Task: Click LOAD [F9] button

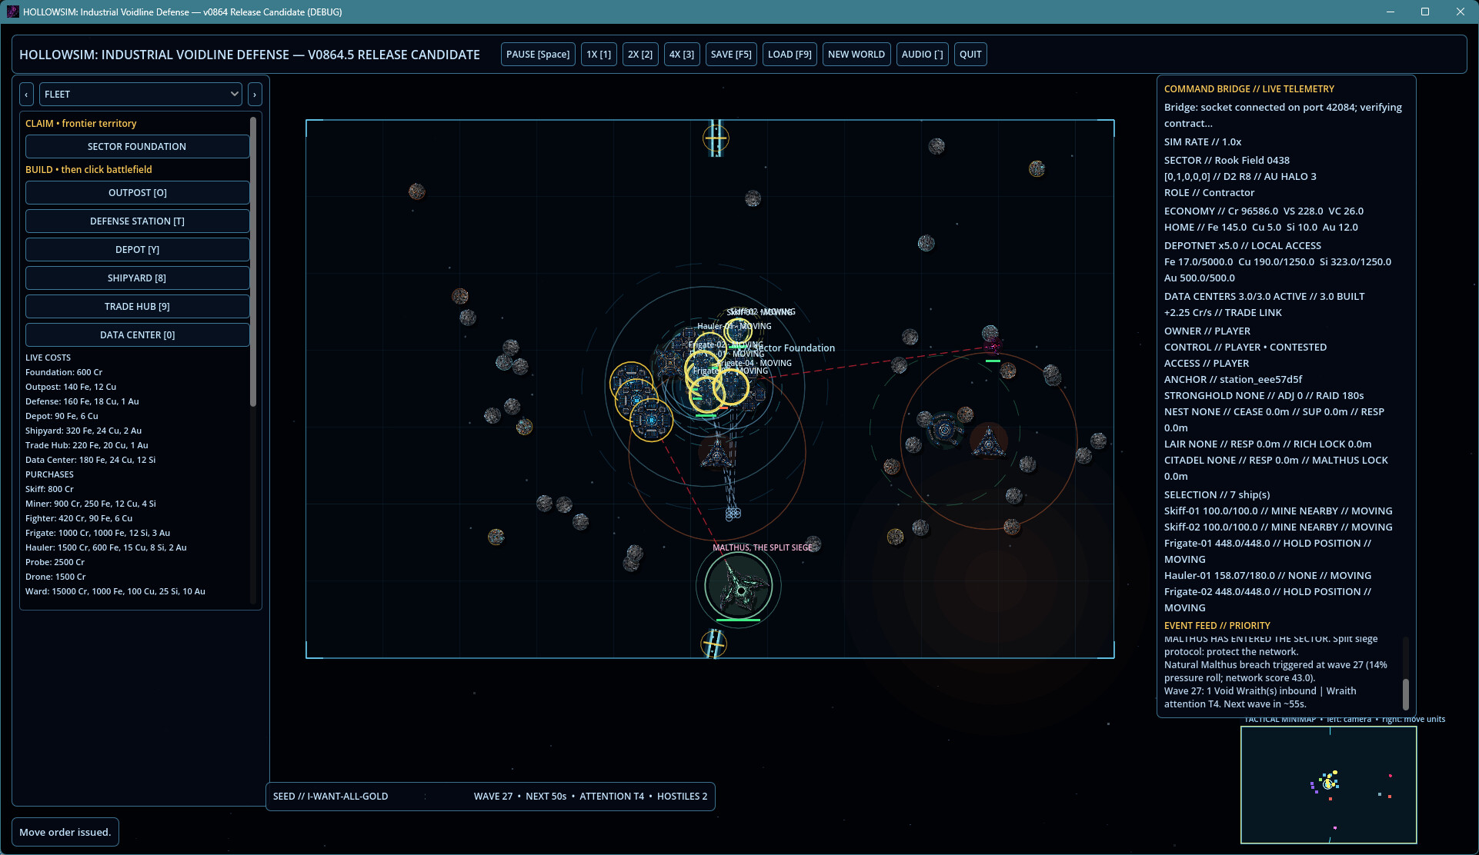Action: [x=790, y=55]
